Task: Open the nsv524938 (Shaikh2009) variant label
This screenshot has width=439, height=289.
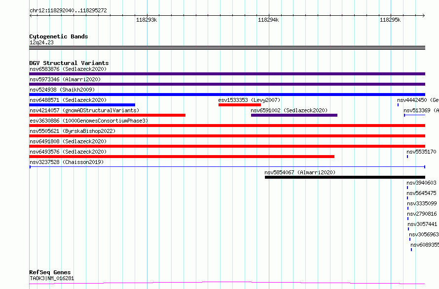Action: pyautogui.click(x=62, y=90)
